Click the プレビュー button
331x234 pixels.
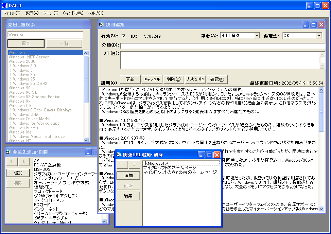point(195,79)
